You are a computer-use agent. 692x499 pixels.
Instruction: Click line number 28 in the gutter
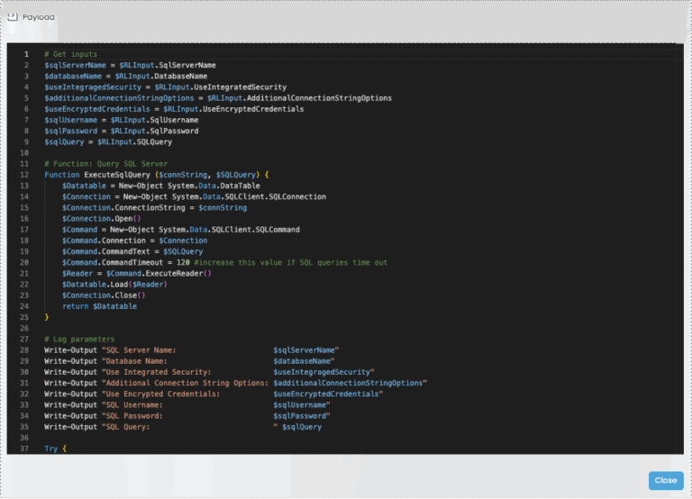point(24,349)
